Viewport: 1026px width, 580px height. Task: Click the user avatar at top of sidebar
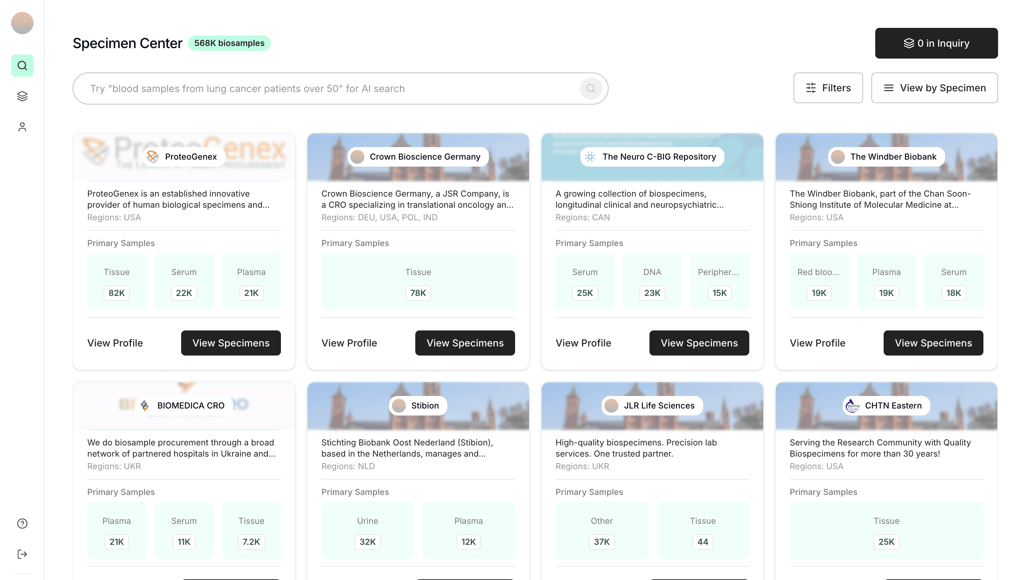click(22, 23)
